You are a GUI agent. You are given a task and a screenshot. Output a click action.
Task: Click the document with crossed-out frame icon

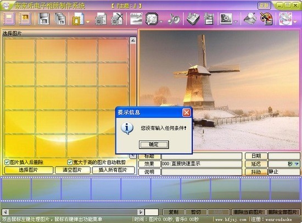pos(117,19)
